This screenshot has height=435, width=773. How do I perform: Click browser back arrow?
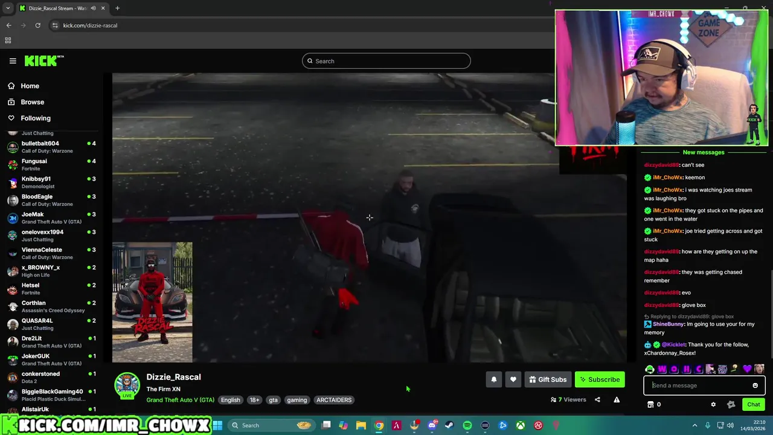8,25
